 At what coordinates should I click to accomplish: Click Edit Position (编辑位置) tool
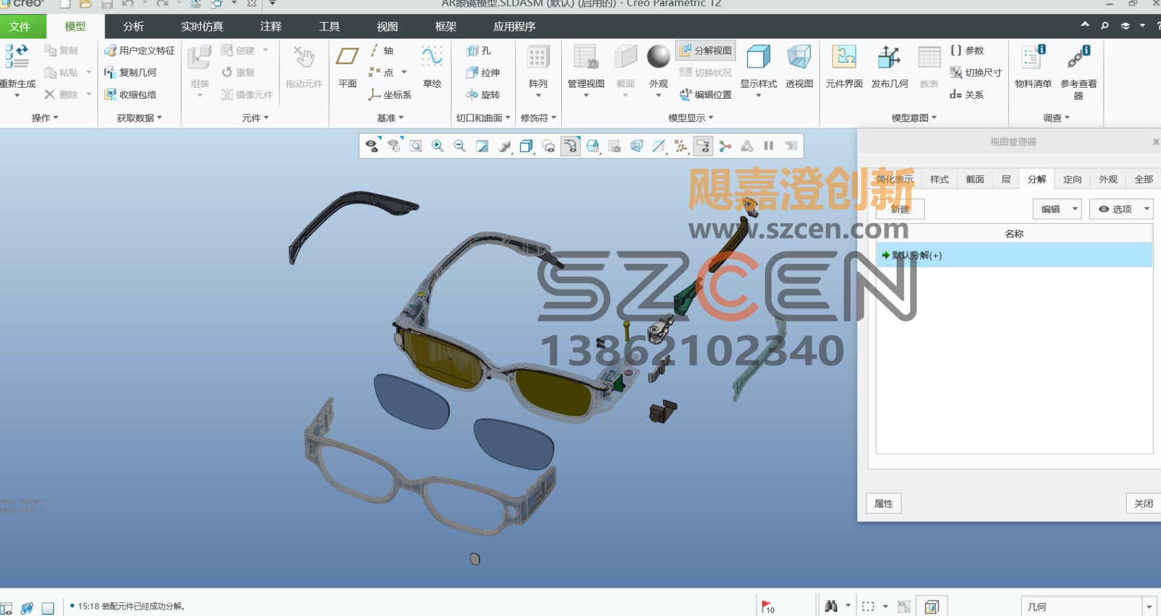pos(706,94)
